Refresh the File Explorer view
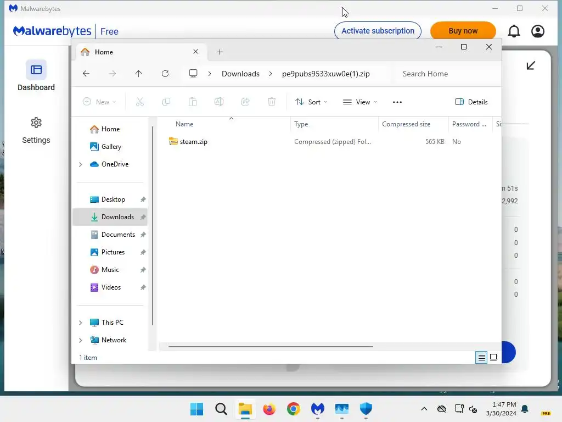The image size is (562, 422). (x=165, y=74)
